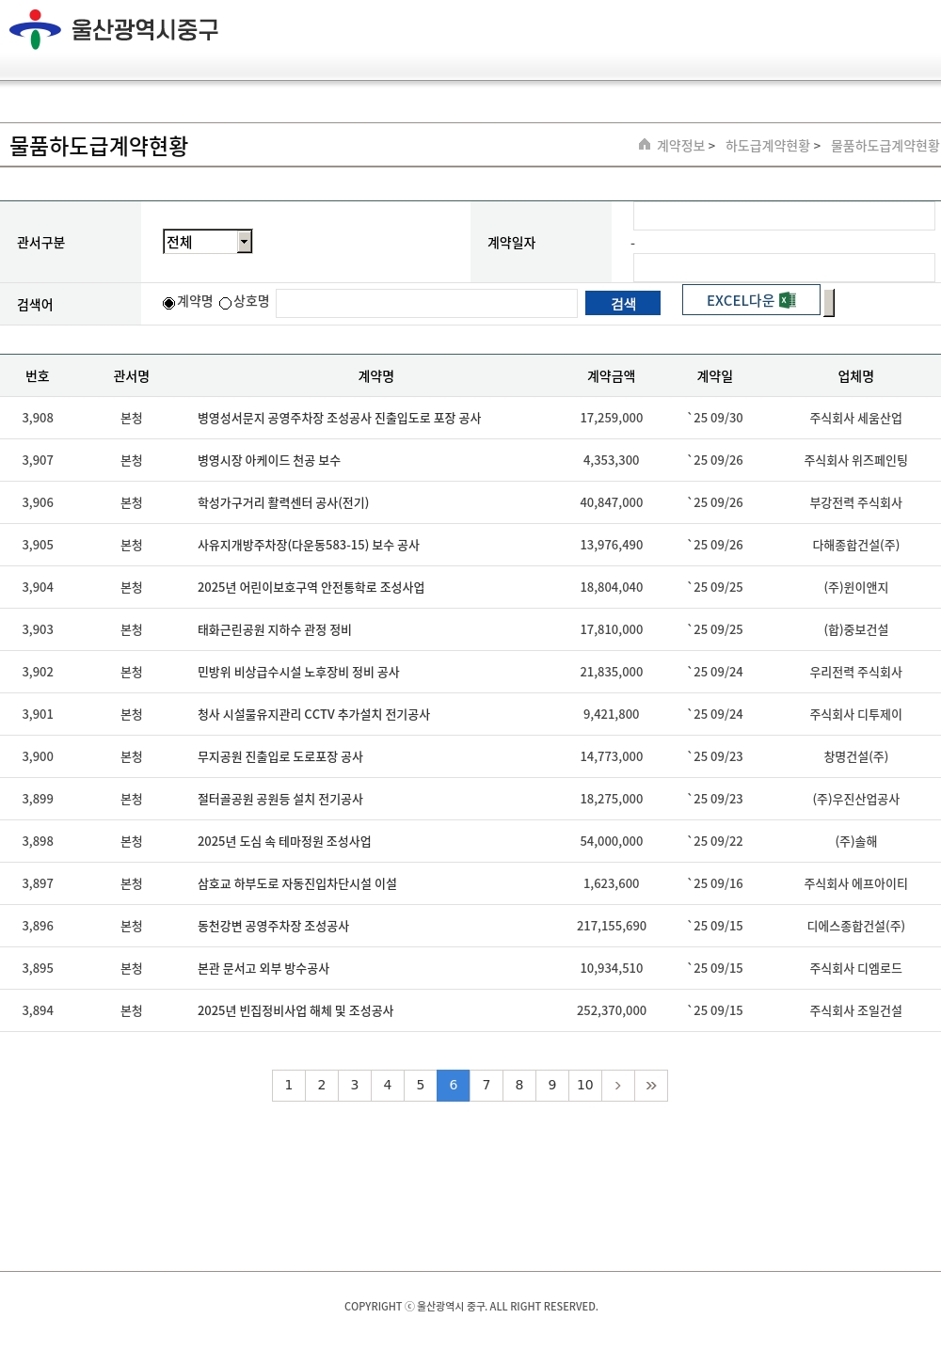Click the start date field for 계약일자
941x1366 pixels.
pyautogui.click(x=783, y=216)
